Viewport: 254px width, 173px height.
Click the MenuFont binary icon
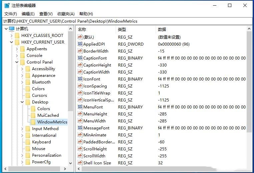tap(80, 107)
